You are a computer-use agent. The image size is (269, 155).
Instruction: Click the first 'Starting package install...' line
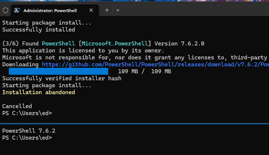click(47, 23)
